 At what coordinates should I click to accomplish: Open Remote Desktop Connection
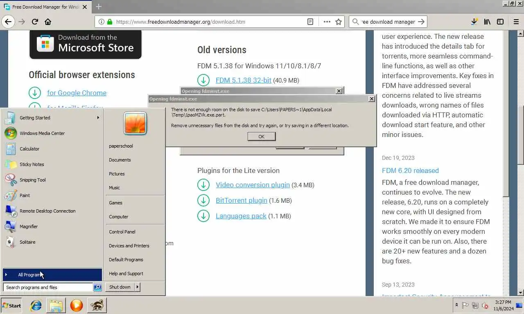pos(52,211)
